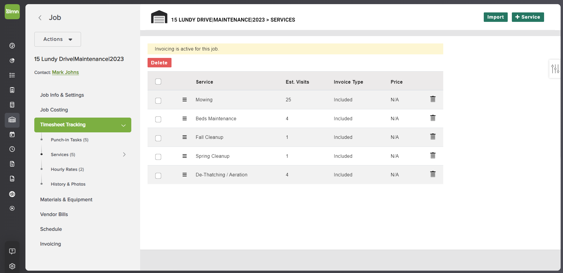Click the De-Thatching / Aeration service name
Viewport: 563px width, 273px height.
221,175
